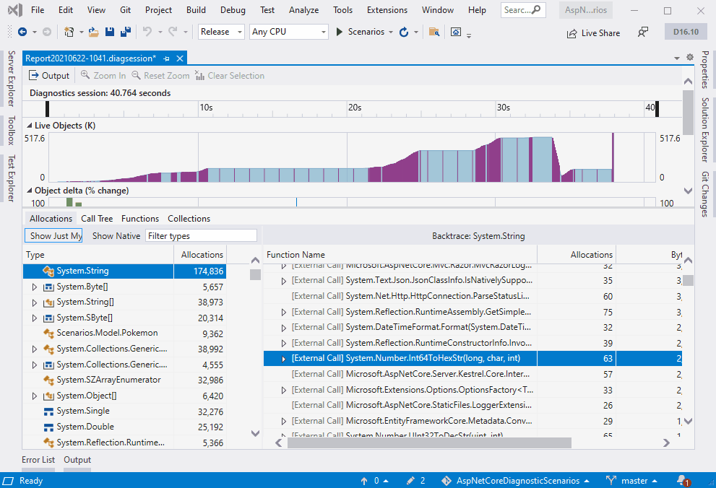Click the New Project toolbar icon
This screenshot has height=488, width=716.
point(69,32)
